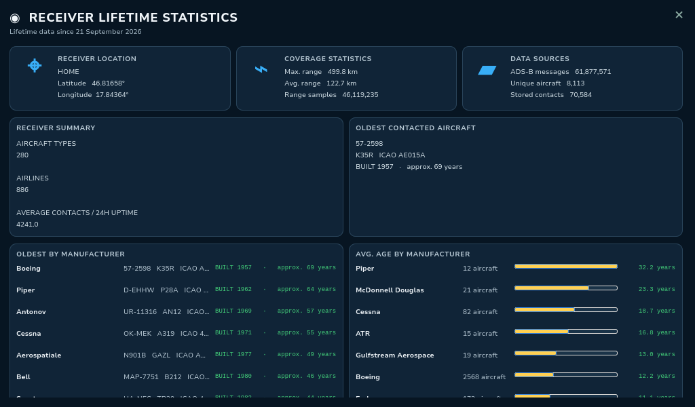Click '82 aircraft' for Cessna
Viewport: 695px width, 407px height.
pos(480,312)
